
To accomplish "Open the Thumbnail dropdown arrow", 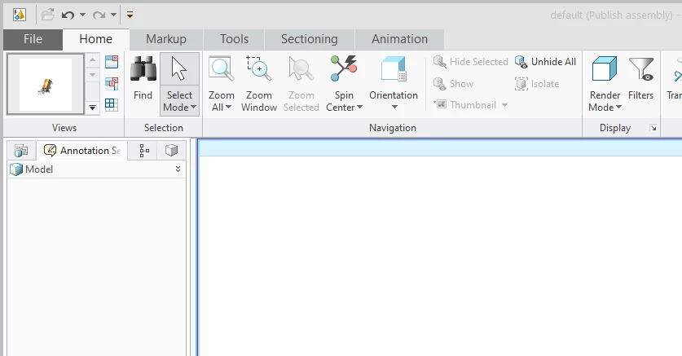I will click(504, 105).
